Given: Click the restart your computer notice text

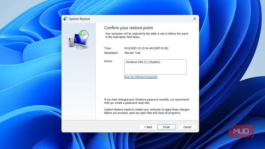Looking at the screenshot, I should tap(147, 111).
